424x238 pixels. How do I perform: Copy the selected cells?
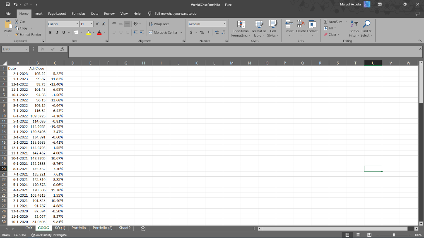(x=22, y=28)
